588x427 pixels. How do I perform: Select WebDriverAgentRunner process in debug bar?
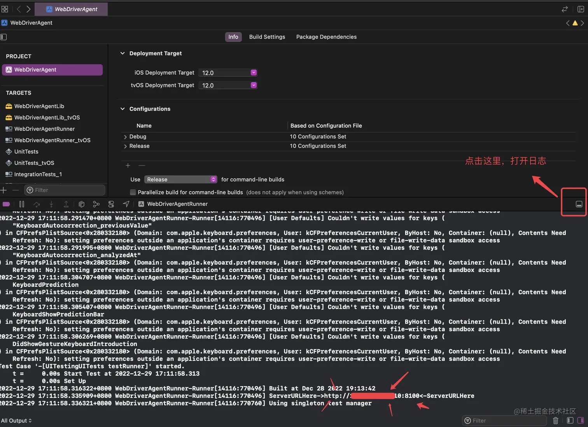click(173, 204)
